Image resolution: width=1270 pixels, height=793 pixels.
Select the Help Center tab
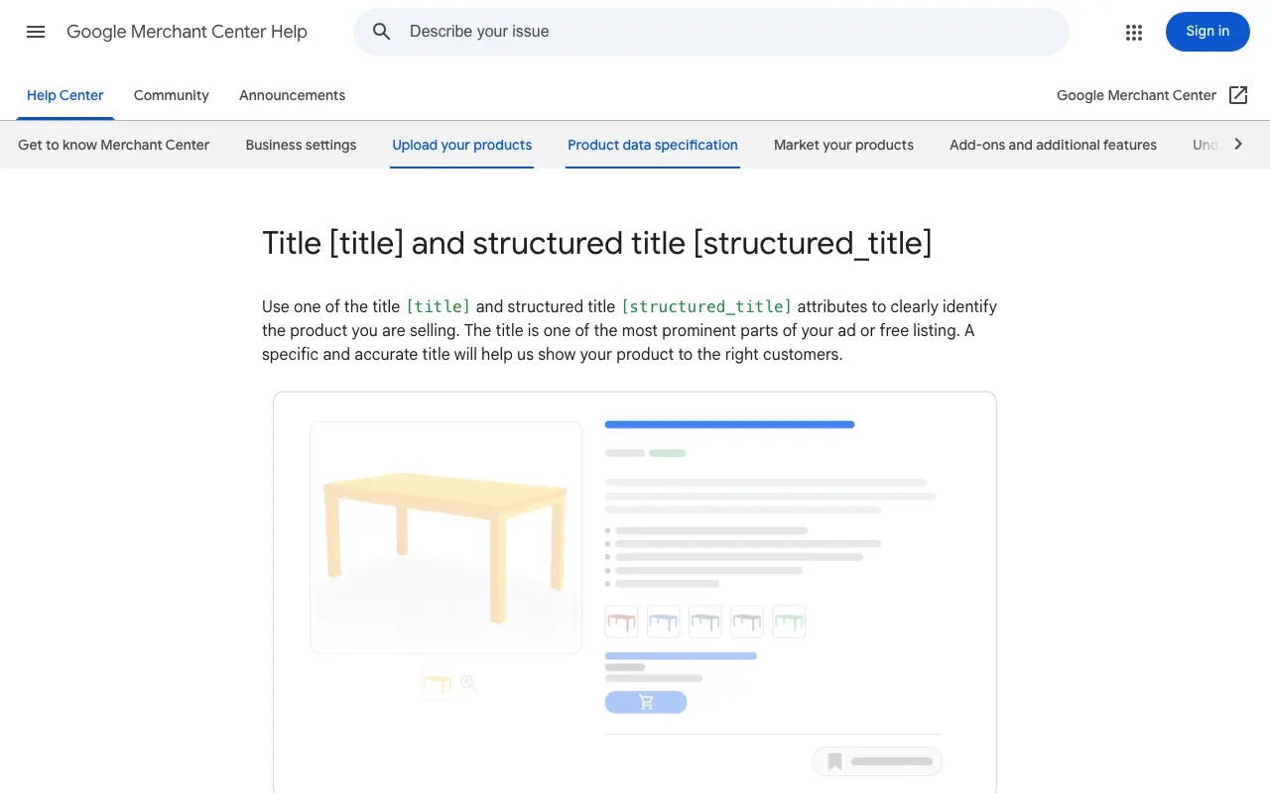(x=65, y=95)
